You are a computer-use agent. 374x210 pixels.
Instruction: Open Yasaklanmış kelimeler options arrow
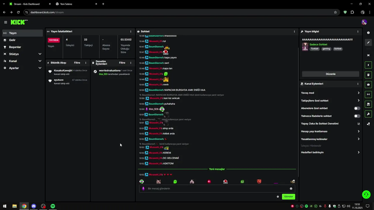(x=359, y=139)
